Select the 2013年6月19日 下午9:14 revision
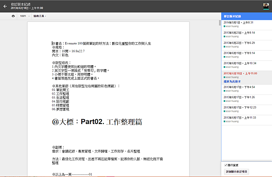Screen dimensions: 272x177 pos(247,56)
